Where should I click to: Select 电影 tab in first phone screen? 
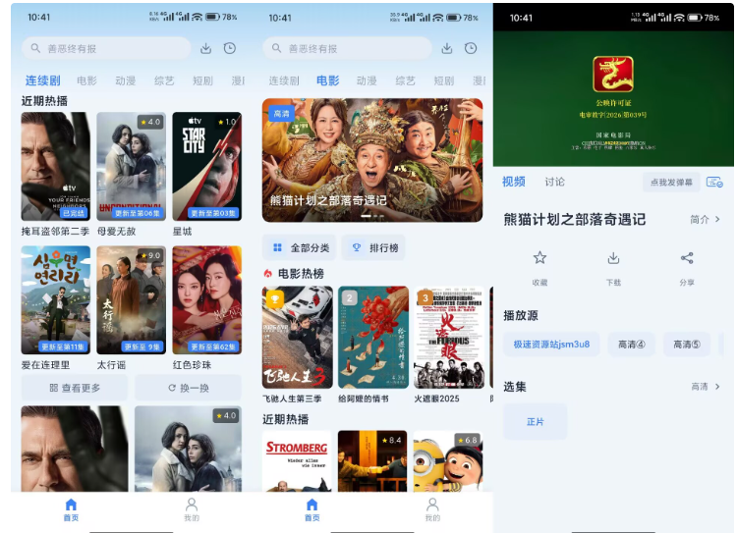tap(86, 80)
